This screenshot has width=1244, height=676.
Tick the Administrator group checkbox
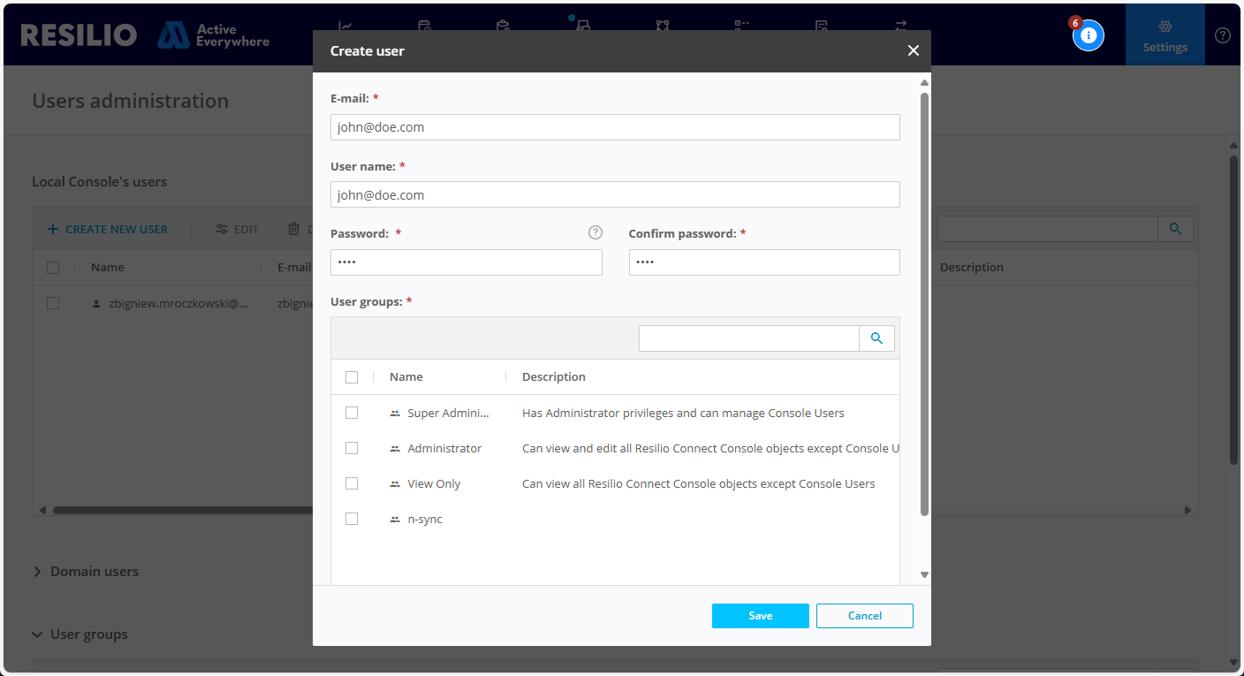click(352, 448)
